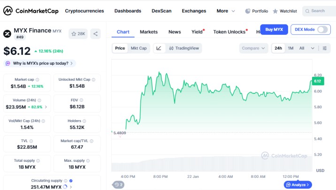Click the Search input field
Viewport: 336px width, 190px height.
coord(319,11)
